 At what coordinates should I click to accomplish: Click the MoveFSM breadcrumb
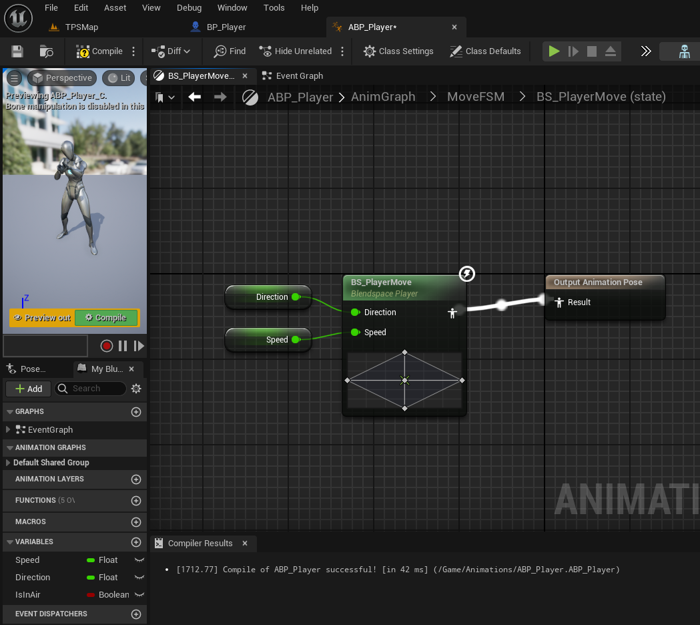pos(476,97)
